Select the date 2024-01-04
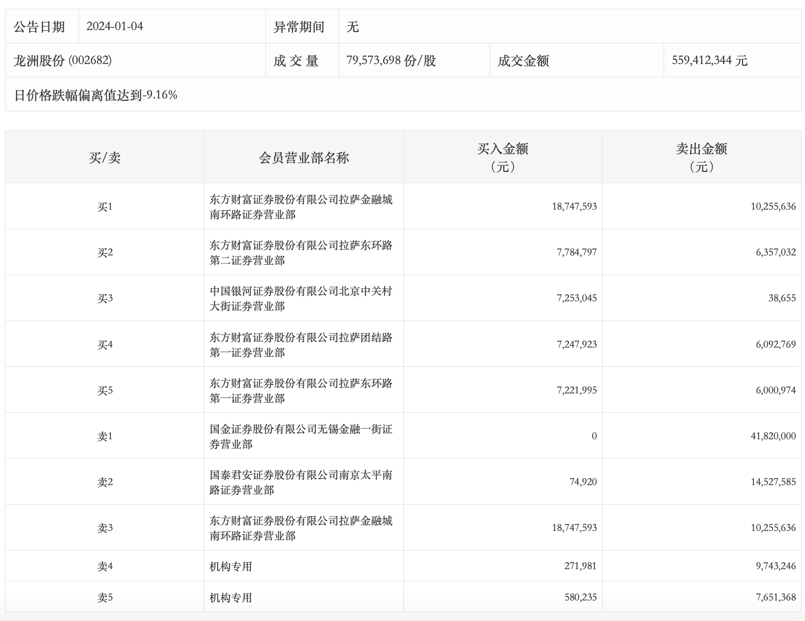Image resolution: width=805 pixels, height=621 pixels. tap(115, 26)
